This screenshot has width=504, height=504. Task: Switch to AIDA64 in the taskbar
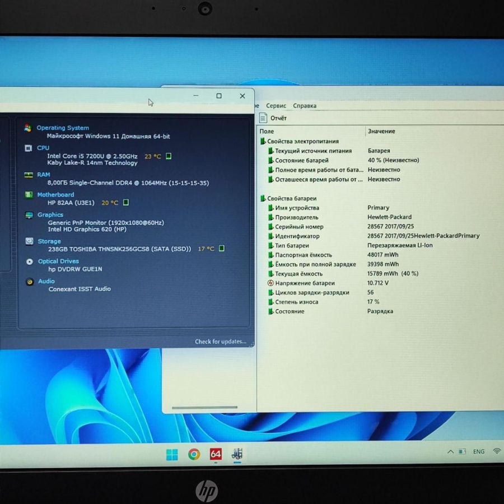216,454
